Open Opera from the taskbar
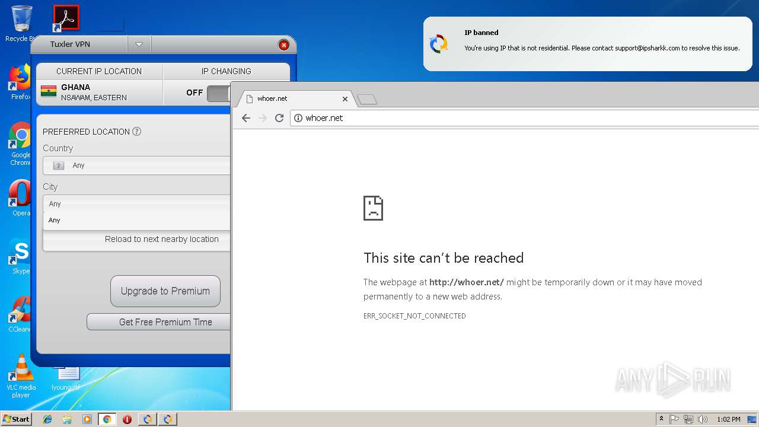This screenshot has width=759, height=427. click(127, 419)
